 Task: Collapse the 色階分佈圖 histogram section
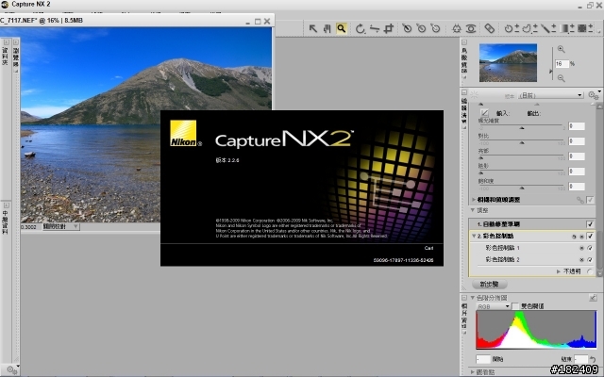click(472, 298)
